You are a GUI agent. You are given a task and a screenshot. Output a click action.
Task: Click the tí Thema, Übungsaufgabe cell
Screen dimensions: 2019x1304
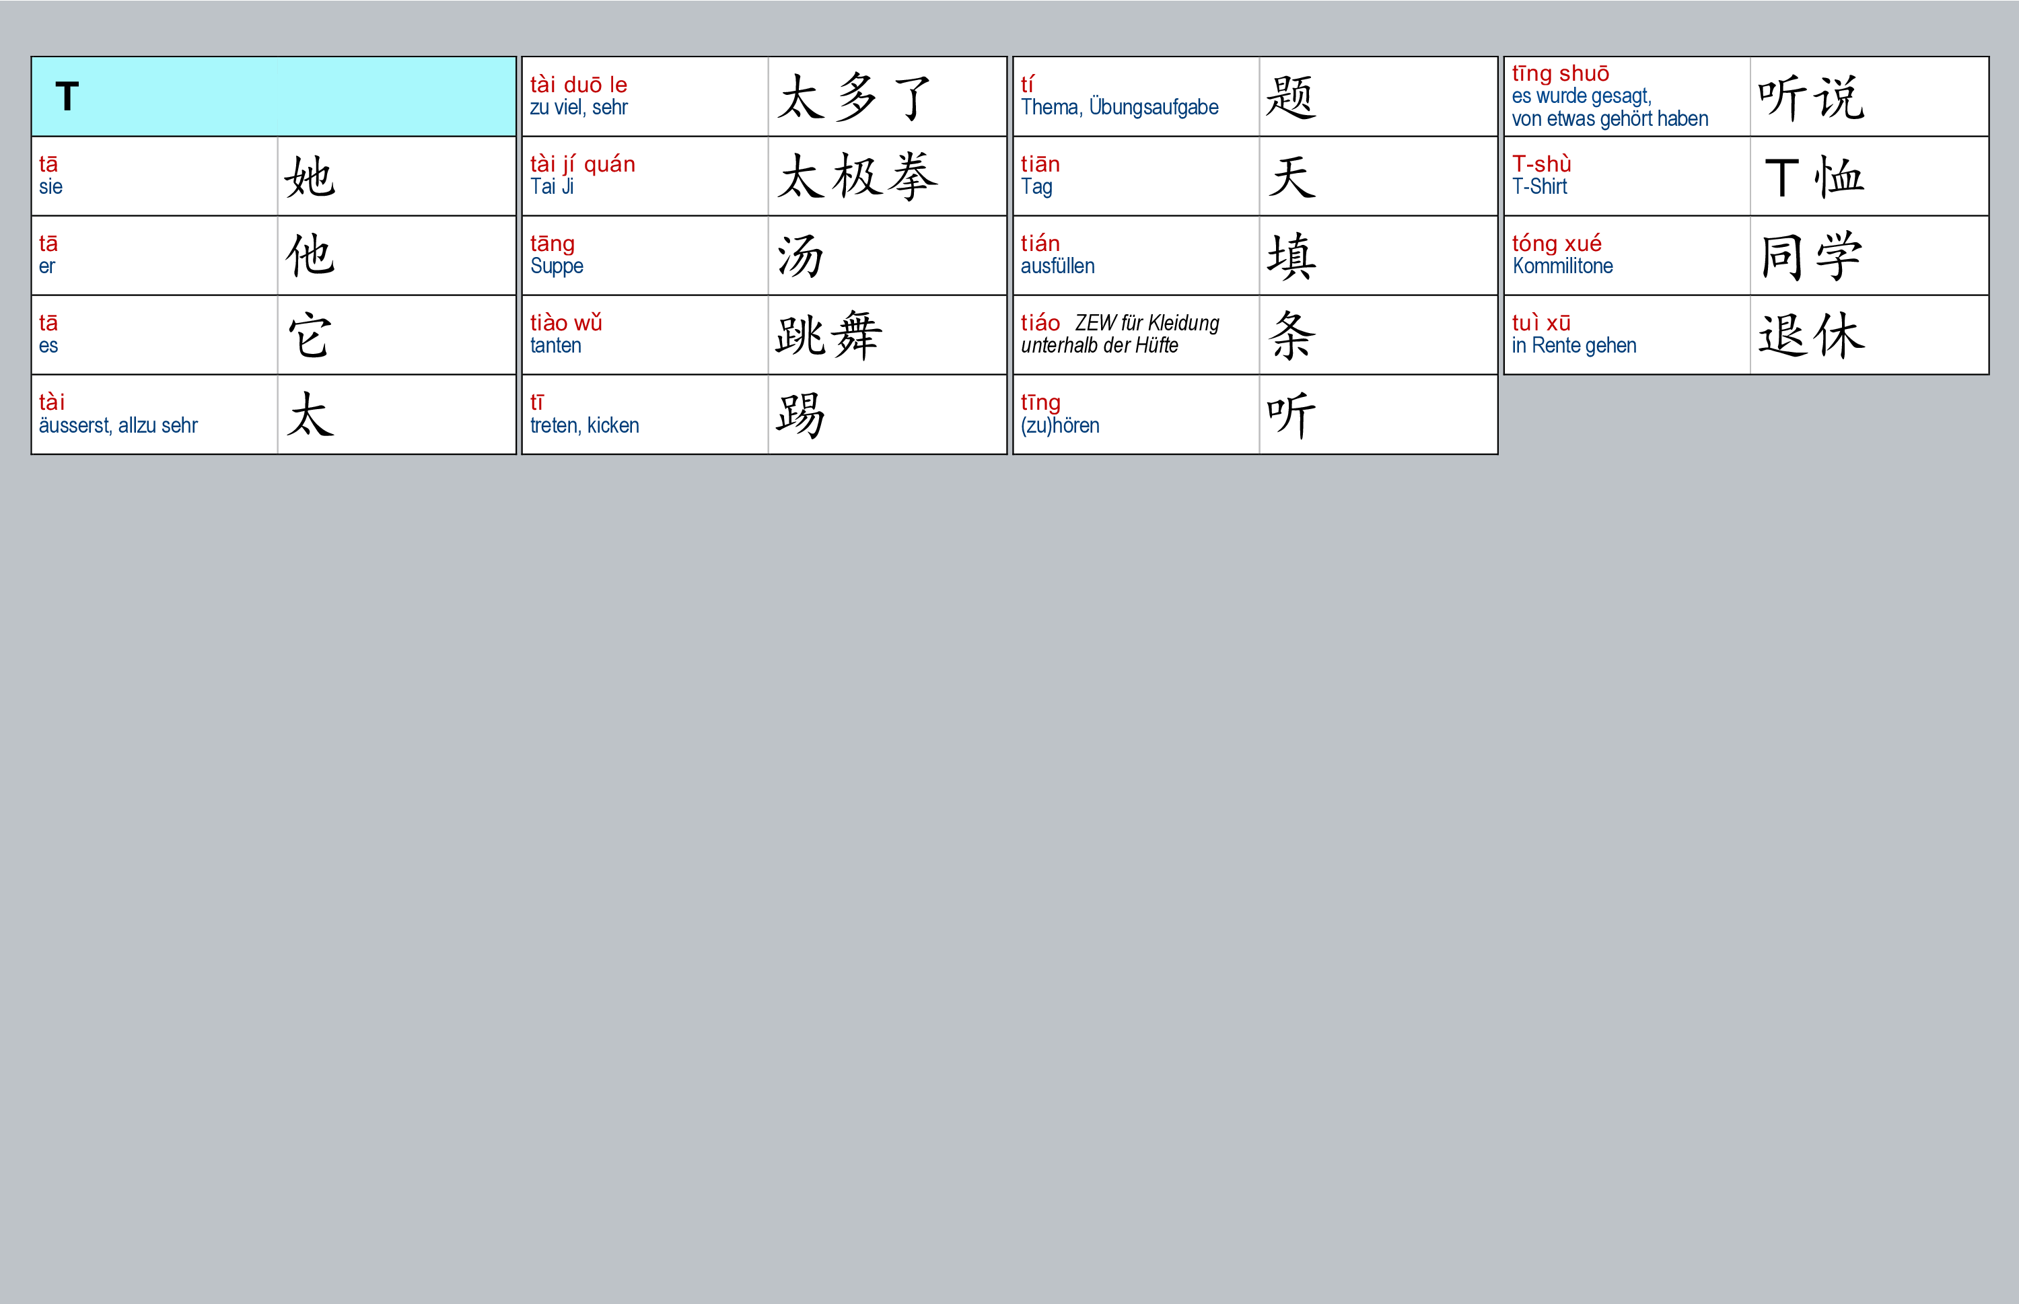pos(1119,96)
